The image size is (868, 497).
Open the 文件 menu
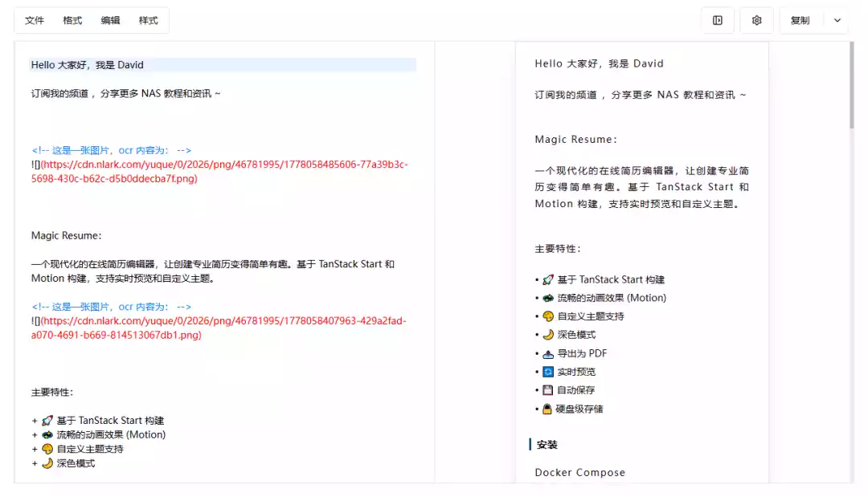pos(35,20)
